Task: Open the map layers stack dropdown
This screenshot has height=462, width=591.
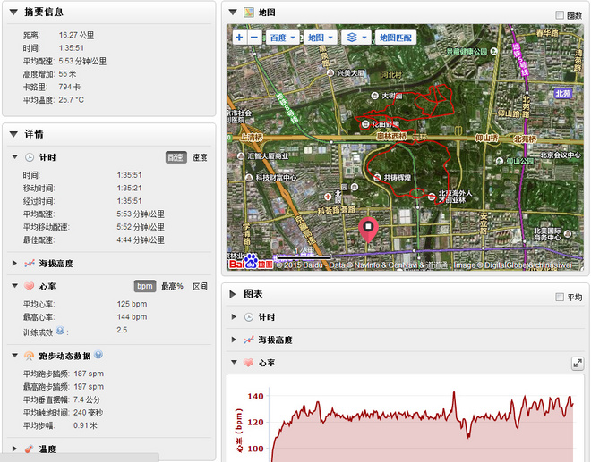Action: 355,38
